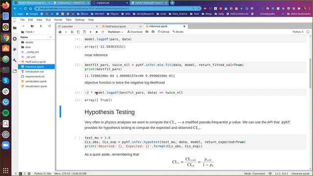
Task: Click the hypotest code cell input
Action: [195, 142]
